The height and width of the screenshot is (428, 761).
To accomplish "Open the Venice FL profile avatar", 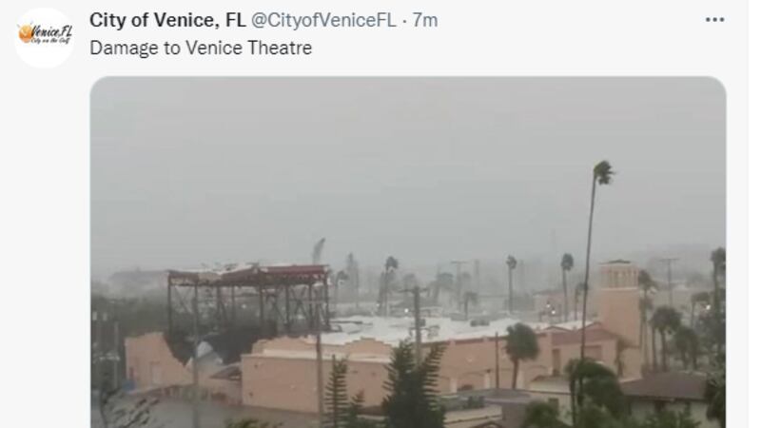I will tap(44, 37).
